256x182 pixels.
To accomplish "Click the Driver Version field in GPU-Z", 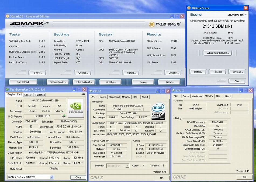I will 54,153.
